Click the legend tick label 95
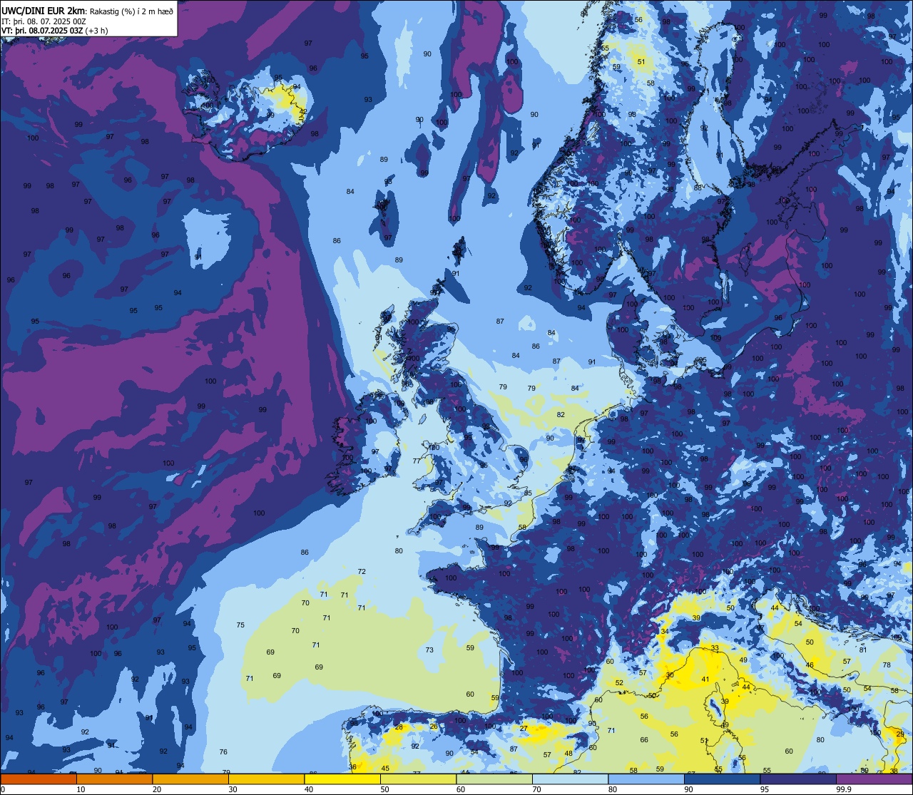Viewport: 913px width, 795px height. click(x=765, y=789)
